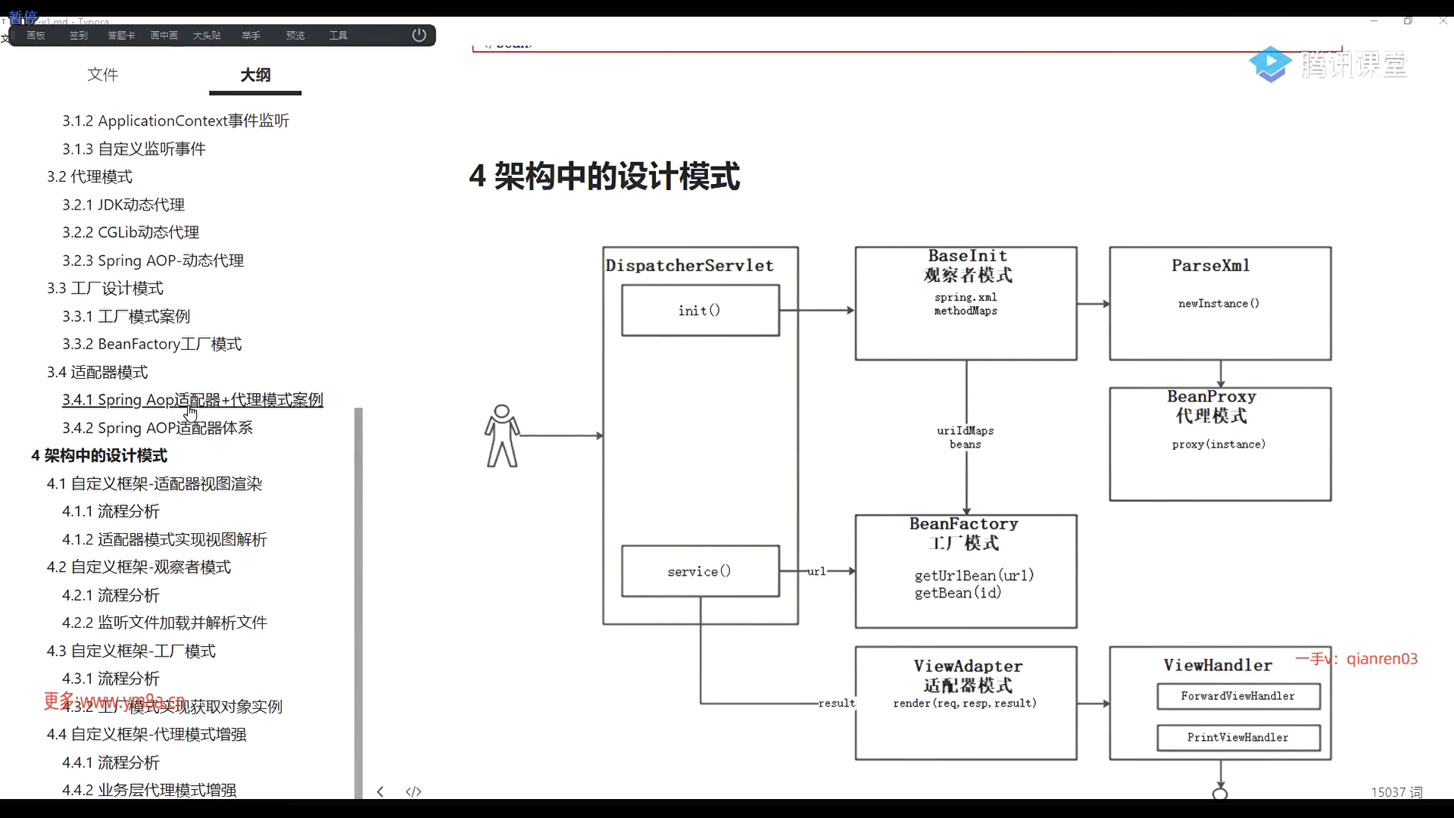Toggle 大头贴 in the floating toolbar
This screenshot has height=818, width=1454.
tap(207, 36)
